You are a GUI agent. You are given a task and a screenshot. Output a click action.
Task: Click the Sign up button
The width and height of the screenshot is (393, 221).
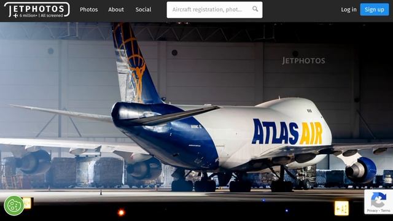[x=375, y=10]
